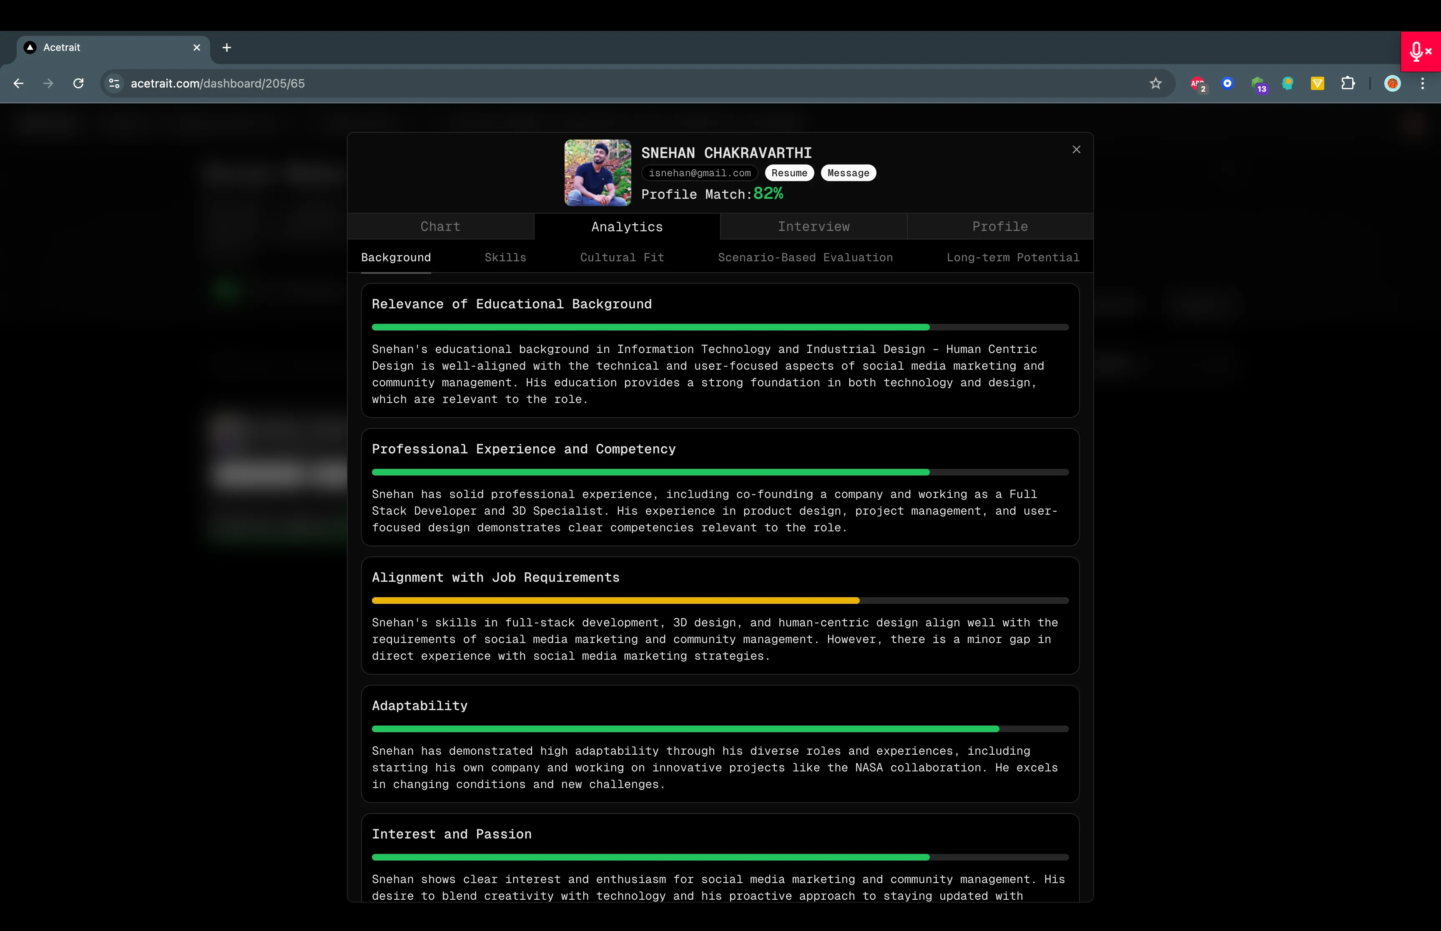The image size is (1441, 931).
Task: Click the profile photo thumbnail
Action: click(597, 174)
